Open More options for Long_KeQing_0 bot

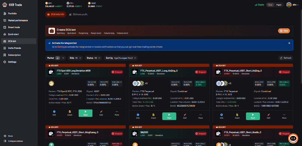click(201, 116)
